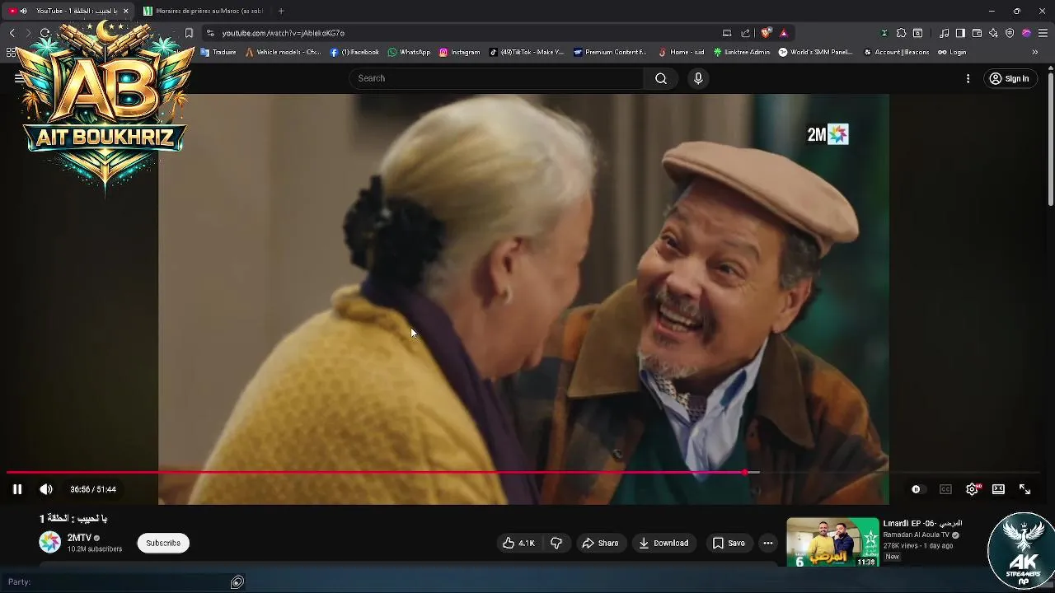Dislike the video
Viewport: 1055px width, 593px height.
point(556,543)
